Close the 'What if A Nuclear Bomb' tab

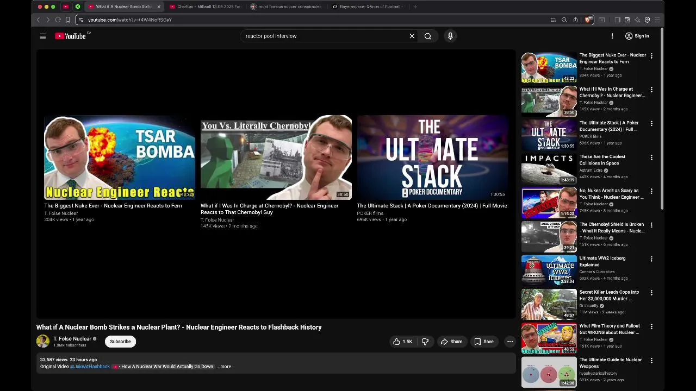pyautogui.click(x=159, y=7)
